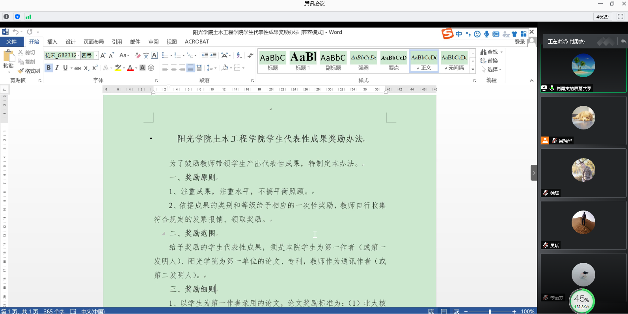Switch to the Insert (插入) tab

[x=52, y=42]
